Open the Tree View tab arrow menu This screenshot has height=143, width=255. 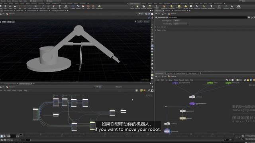pyautogui.click(x=175, y=73)
